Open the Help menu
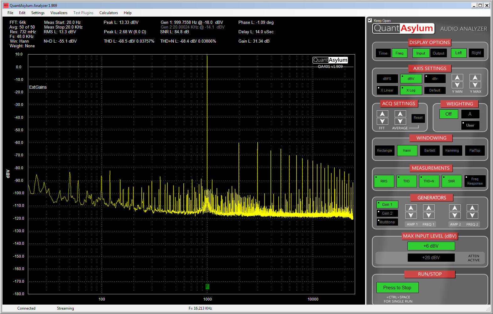The image size is (493, 314). coord(128,13)
